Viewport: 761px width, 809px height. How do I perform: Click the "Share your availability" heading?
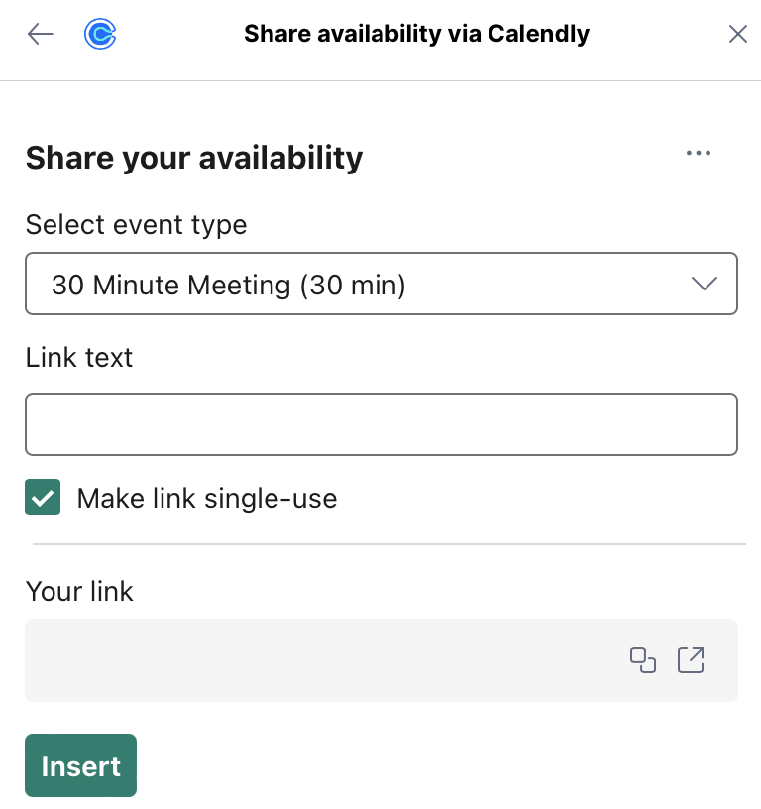click(194, 158)
